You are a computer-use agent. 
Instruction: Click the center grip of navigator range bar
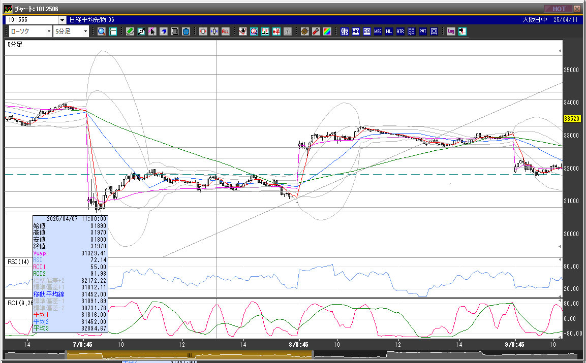(190, 355)
